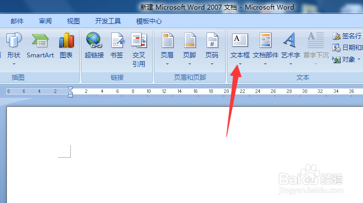This screenshot has width=363, height=203.
Task: Click the Text Box (文本框) icon
Action: (x=240, y=40)
